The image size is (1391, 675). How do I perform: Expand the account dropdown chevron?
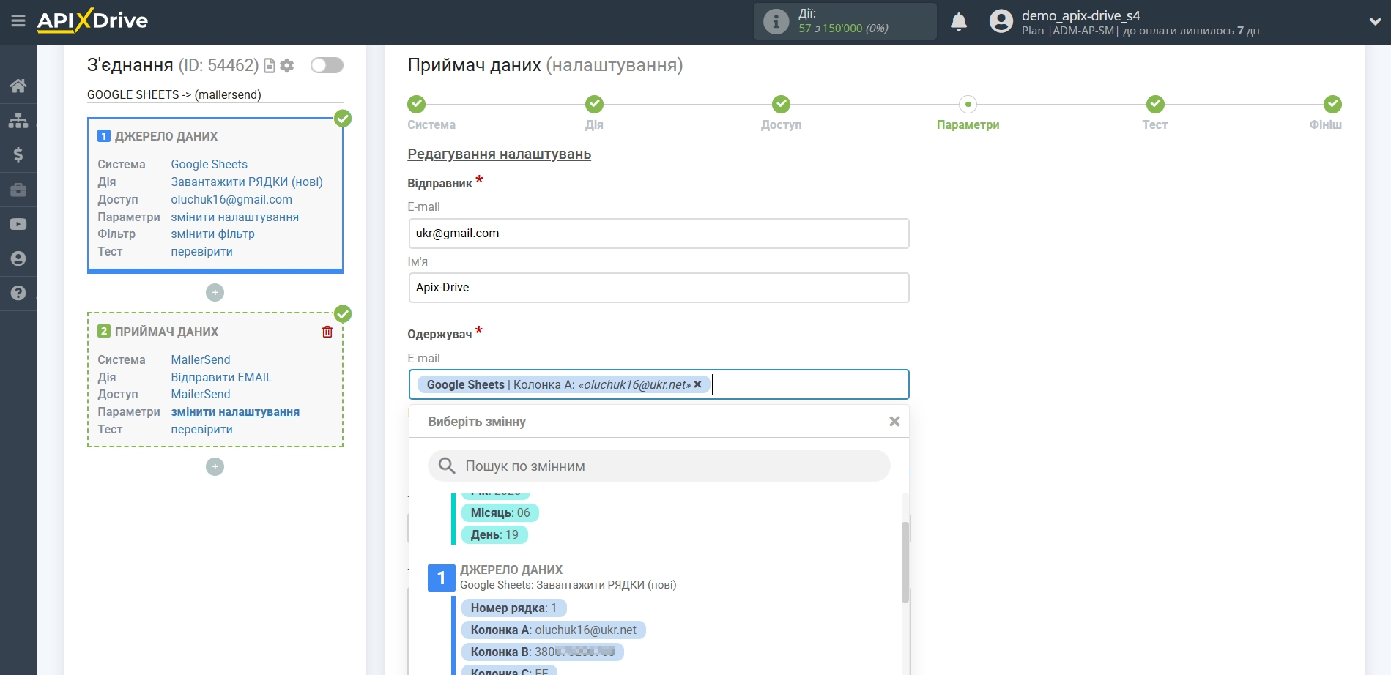click(1375, 22)
